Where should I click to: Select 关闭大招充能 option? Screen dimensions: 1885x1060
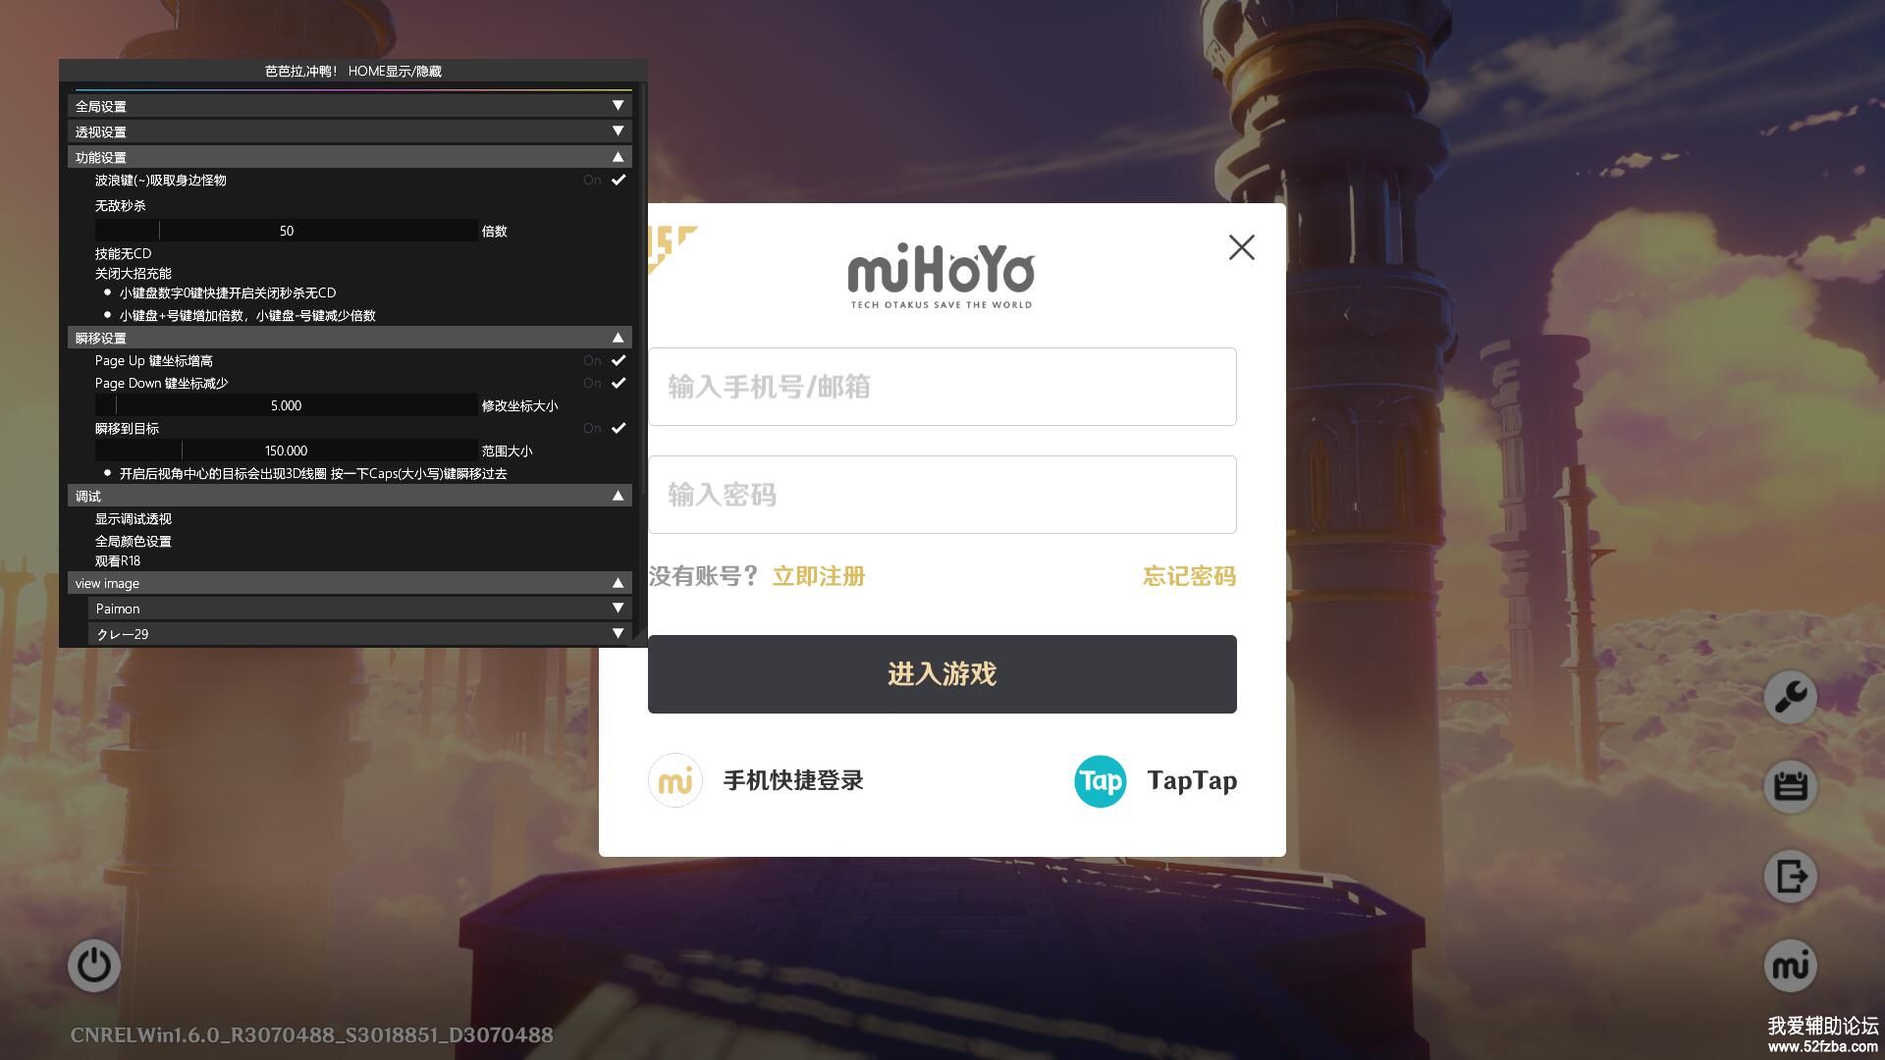point(133,273)
